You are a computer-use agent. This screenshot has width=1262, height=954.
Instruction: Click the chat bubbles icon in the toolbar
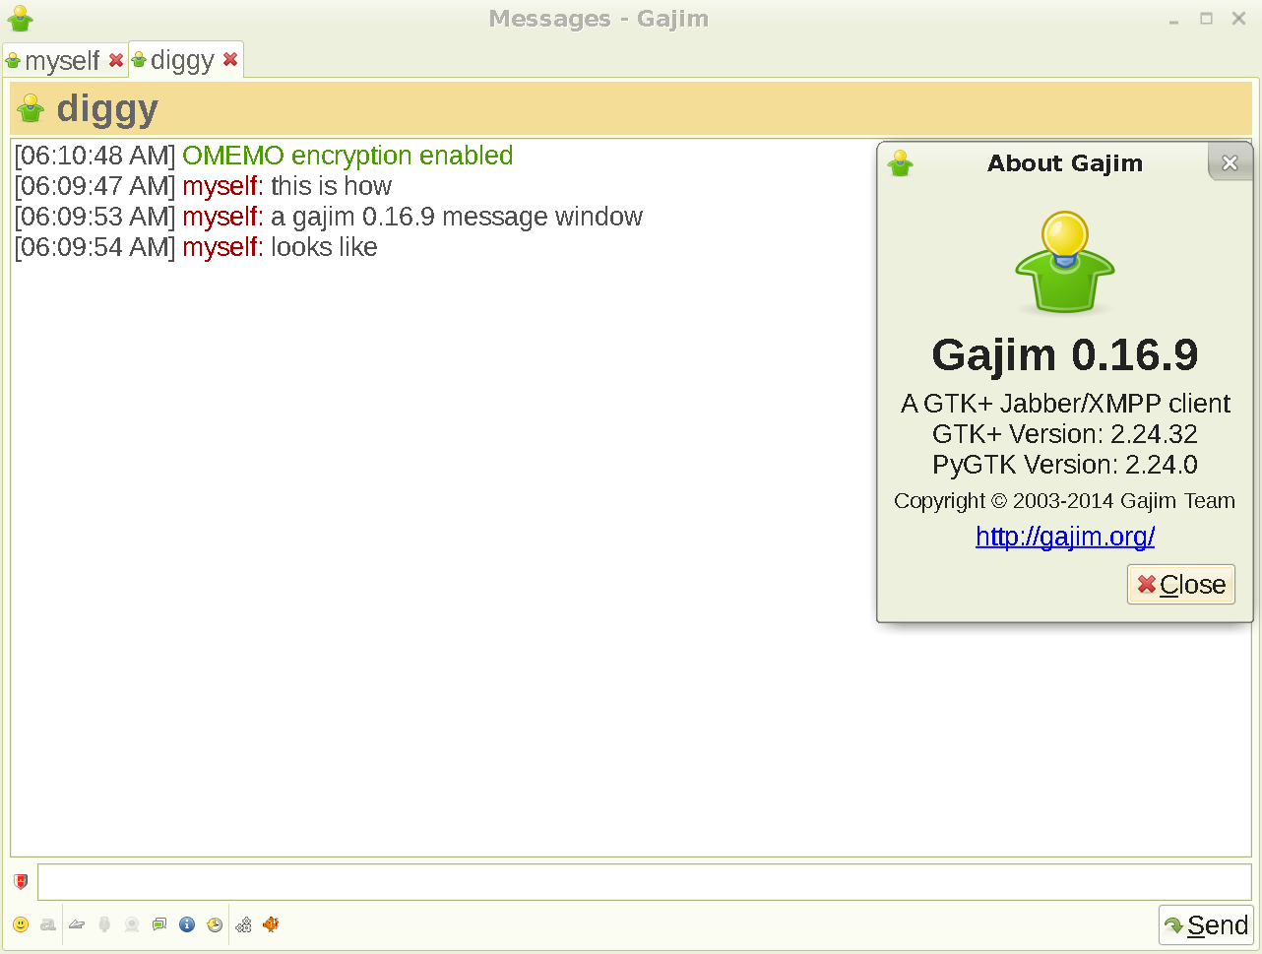[158, 924]
